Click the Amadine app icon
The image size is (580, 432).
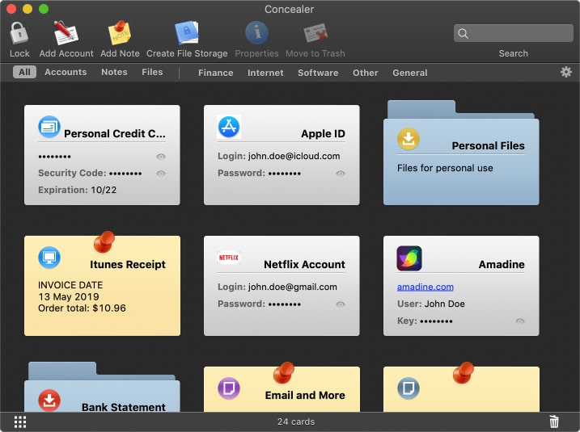point(409,258)
